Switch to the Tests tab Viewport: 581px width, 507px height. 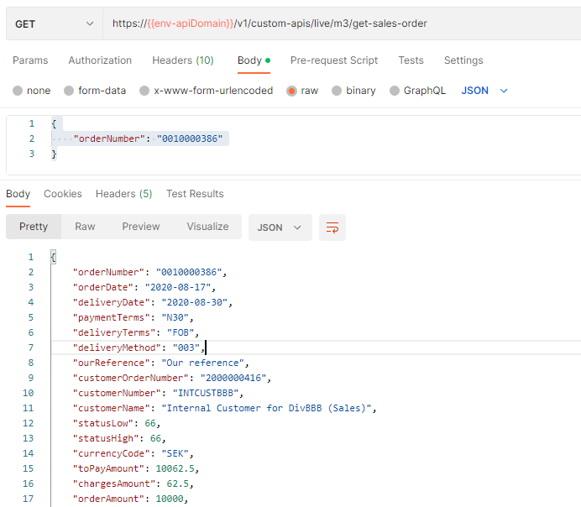[x=411, y=60]
